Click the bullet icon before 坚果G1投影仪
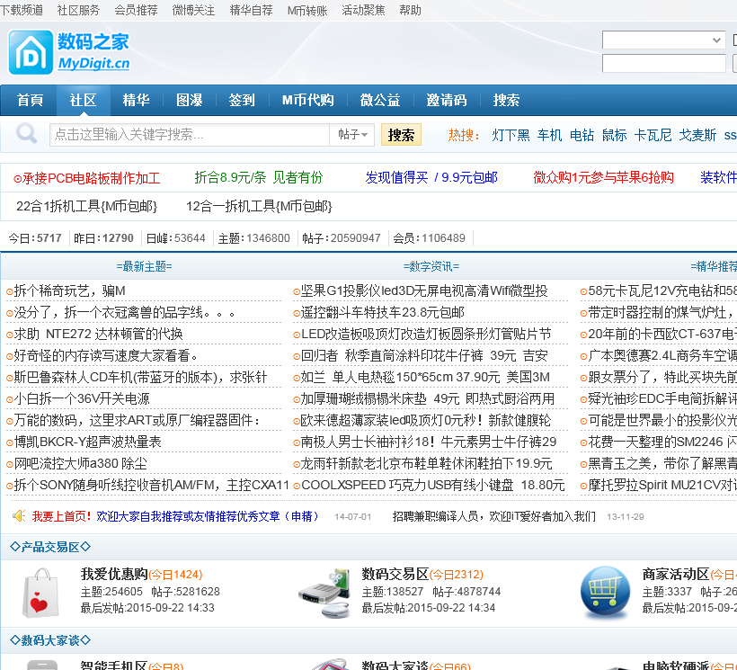737x670 pixels. 297,291
